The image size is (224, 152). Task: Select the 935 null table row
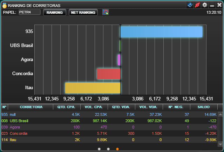click(x=109, y=114)
